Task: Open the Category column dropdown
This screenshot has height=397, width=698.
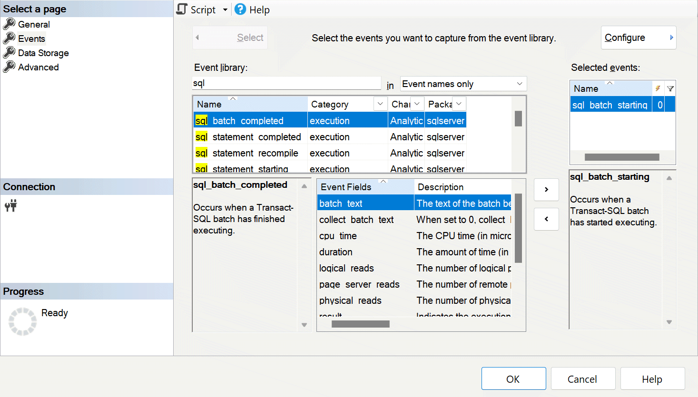Action: coord(380,104)
